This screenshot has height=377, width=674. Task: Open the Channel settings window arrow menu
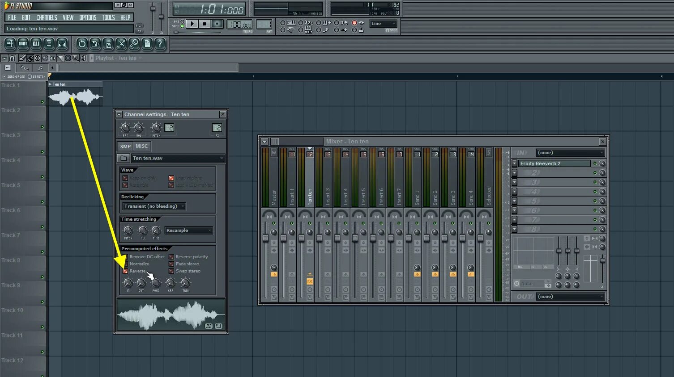(119, 115)
